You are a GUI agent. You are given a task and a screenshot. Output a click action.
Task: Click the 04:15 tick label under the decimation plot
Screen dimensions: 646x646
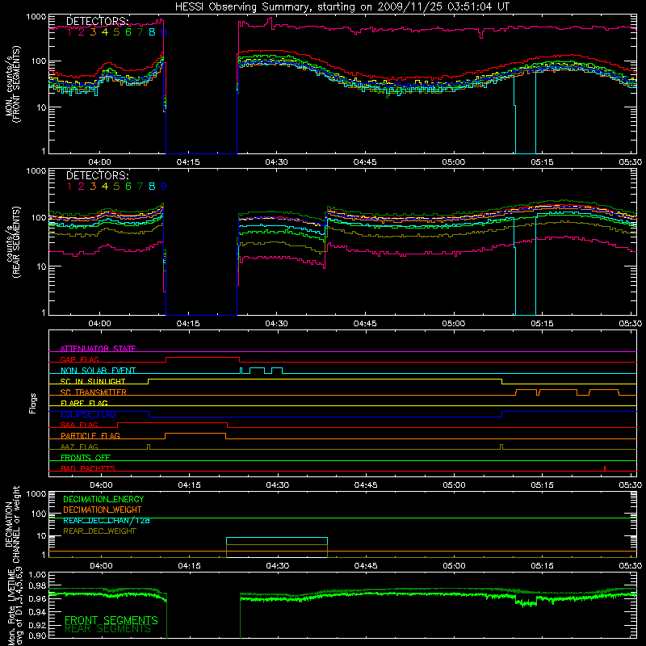click(190, 566)
